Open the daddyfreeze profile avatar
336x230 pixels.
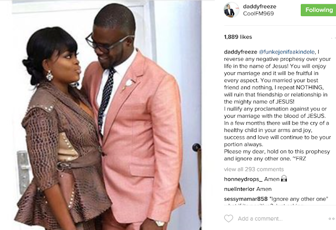coord(231,10)
